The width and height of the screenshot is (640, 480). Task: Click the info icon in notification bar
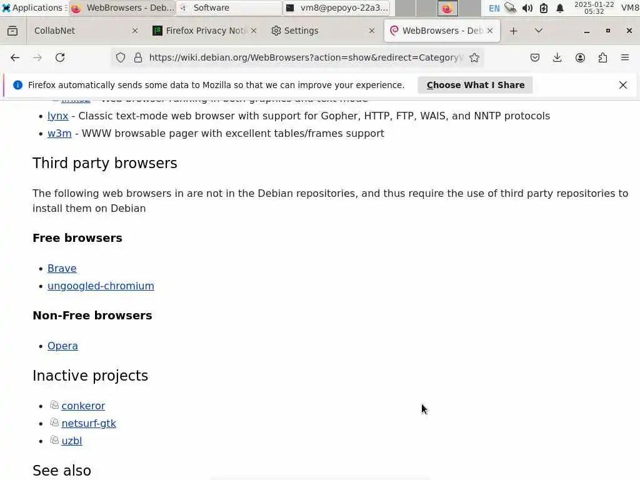pos(17,85)
